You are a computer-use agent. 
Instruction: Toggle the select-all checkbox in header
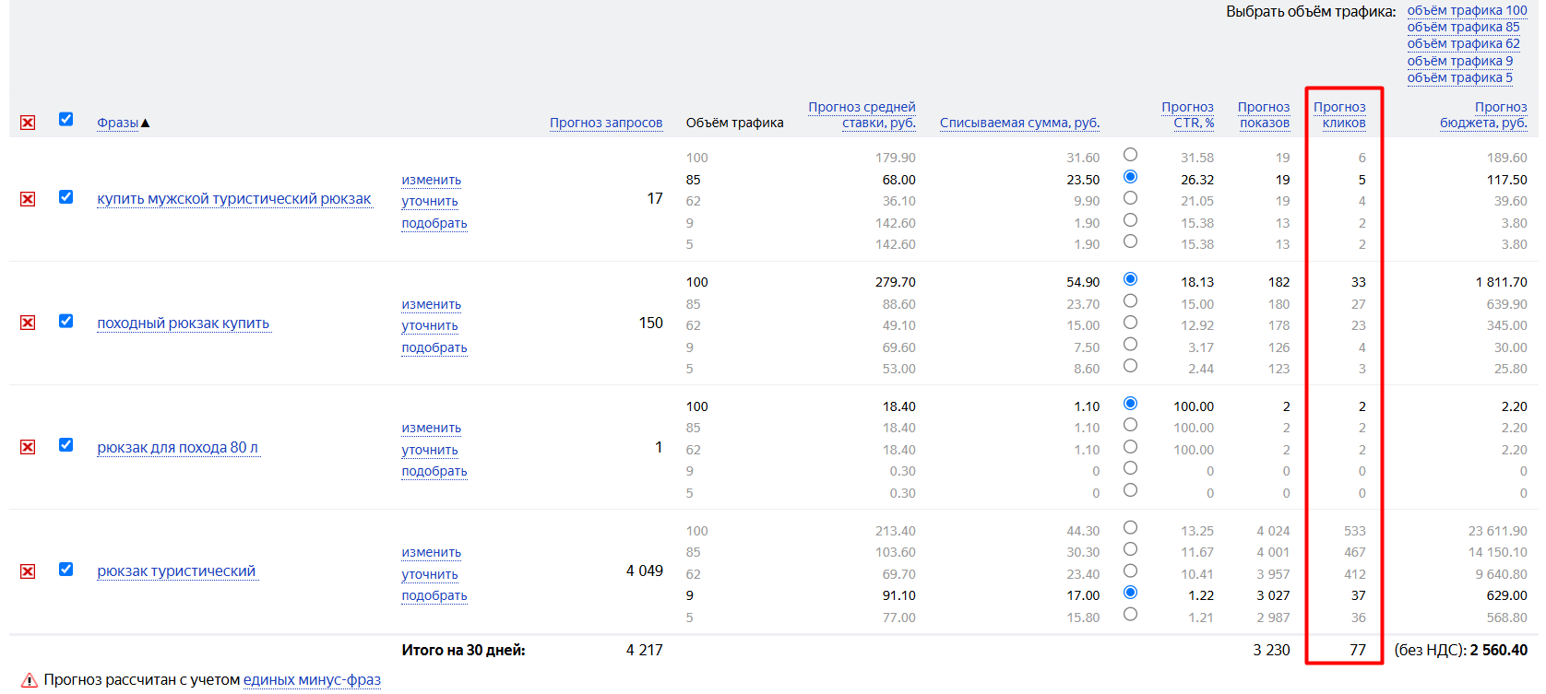click(x=65, y=119)
